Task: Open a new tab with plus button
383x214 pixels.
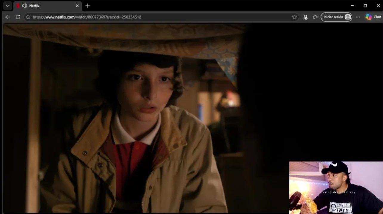Action: click(87, 6)
